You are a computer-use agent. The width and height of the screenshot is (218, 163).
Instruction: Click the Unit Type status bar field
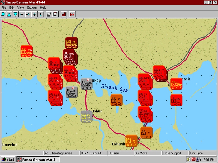pos(202,153)
